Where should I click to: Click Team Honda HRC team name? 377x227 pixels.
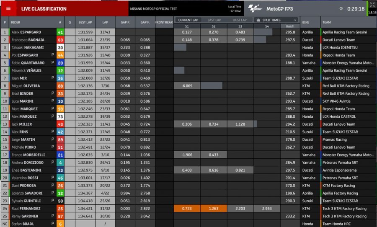pos(336,224)
